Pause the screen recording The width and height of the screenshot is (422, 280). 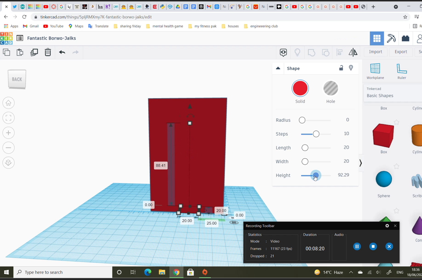tap(357, 246)
